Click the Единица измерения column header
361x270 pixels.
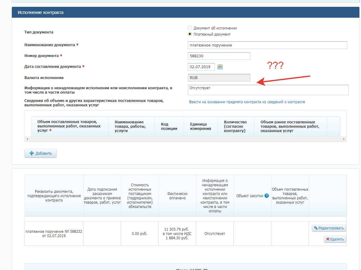[201, 126]
